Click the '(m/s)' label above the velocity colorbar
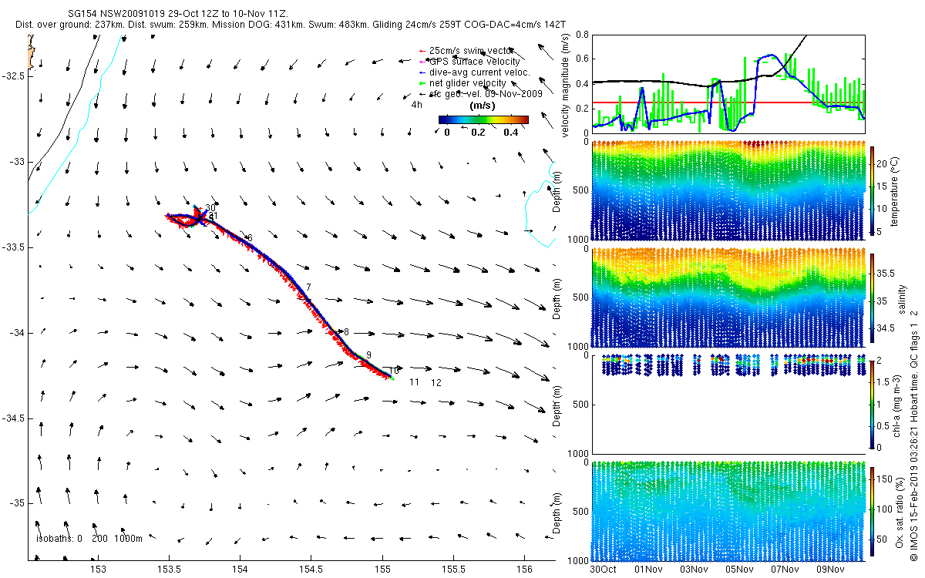 point(483,106)
